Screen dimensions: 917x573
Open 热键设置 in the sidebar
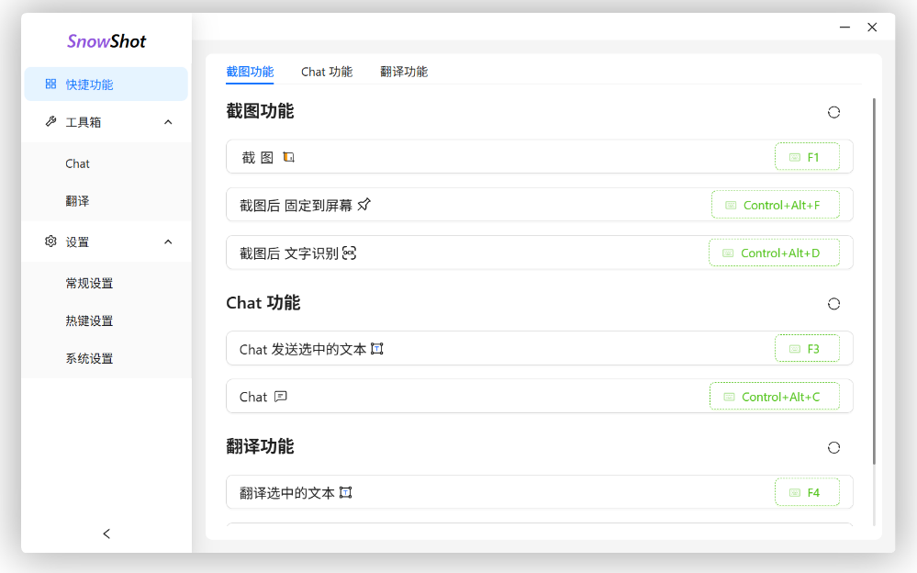click(89, 320)
